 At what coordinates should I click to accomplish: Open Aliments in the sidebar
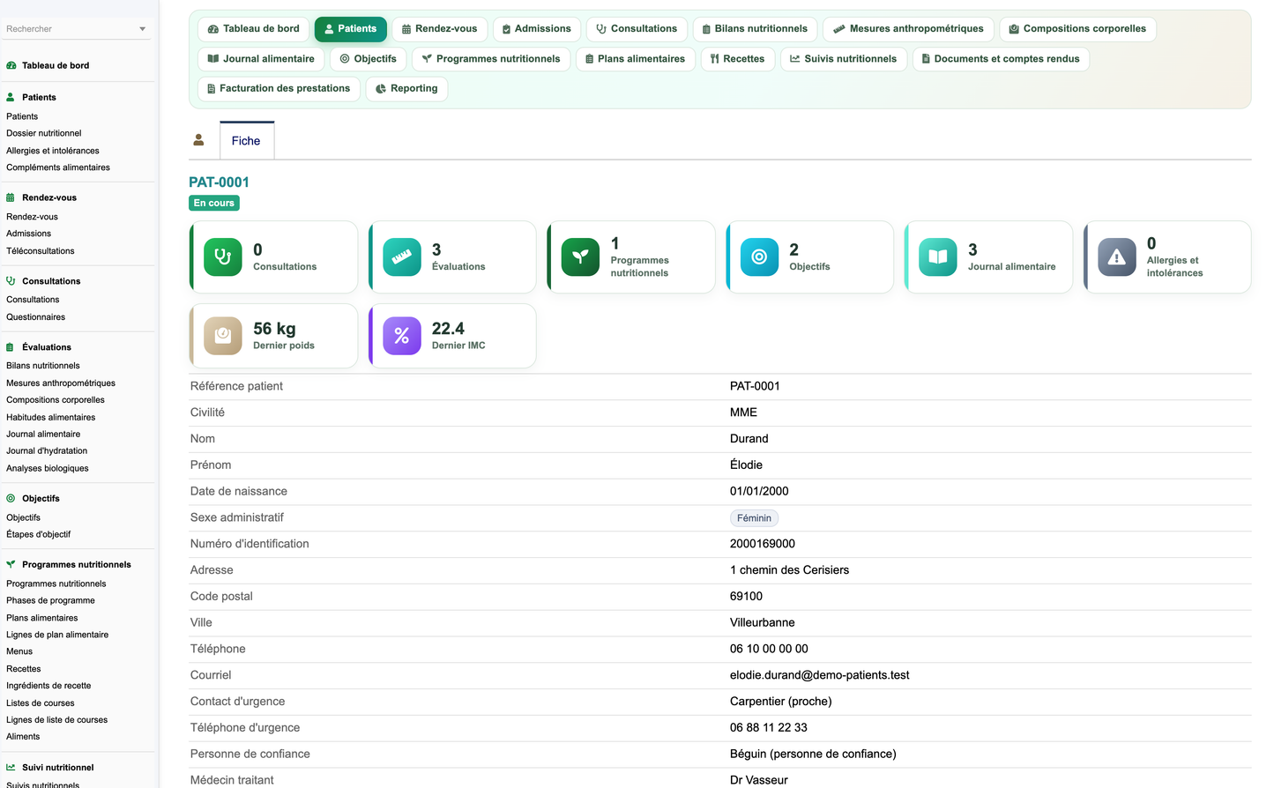[23, 737]
